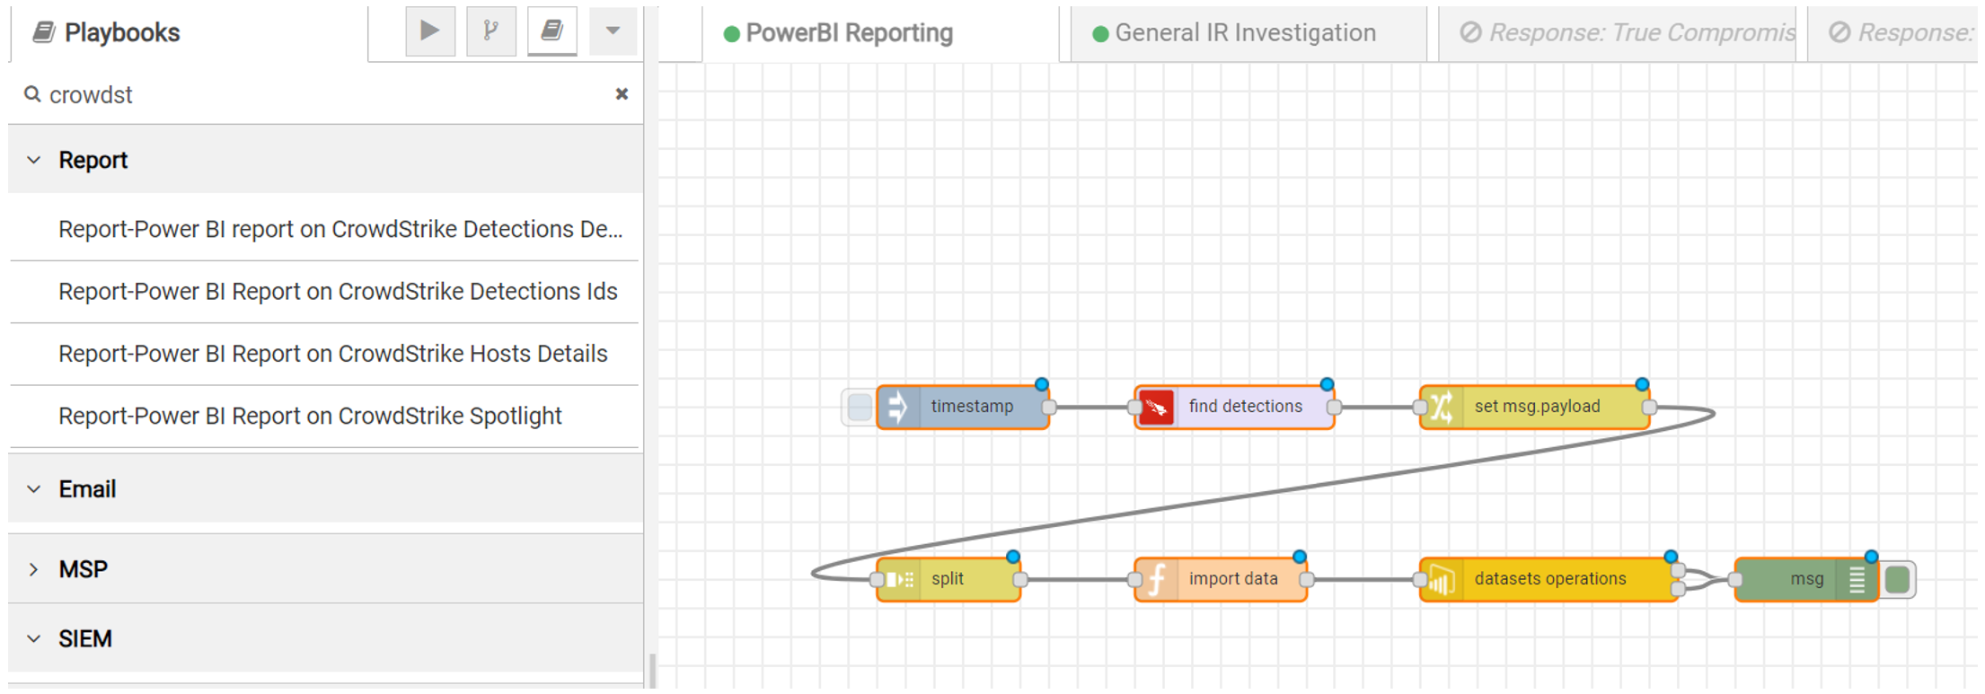Click the input port of msg debug node
Image resolution: width=1985 pixels, height=694 pixels.
1735,580
